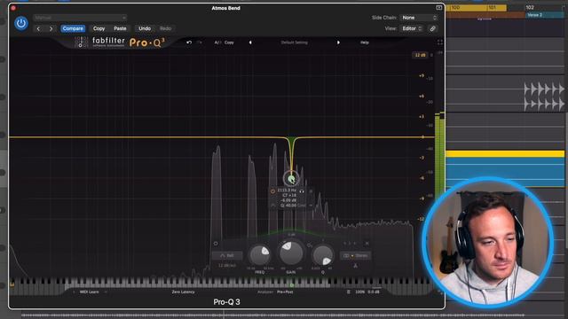Toggle the piano display icon at bottom left
The width and height of the screenshot is (568, 319).
(x=12, y=284)
